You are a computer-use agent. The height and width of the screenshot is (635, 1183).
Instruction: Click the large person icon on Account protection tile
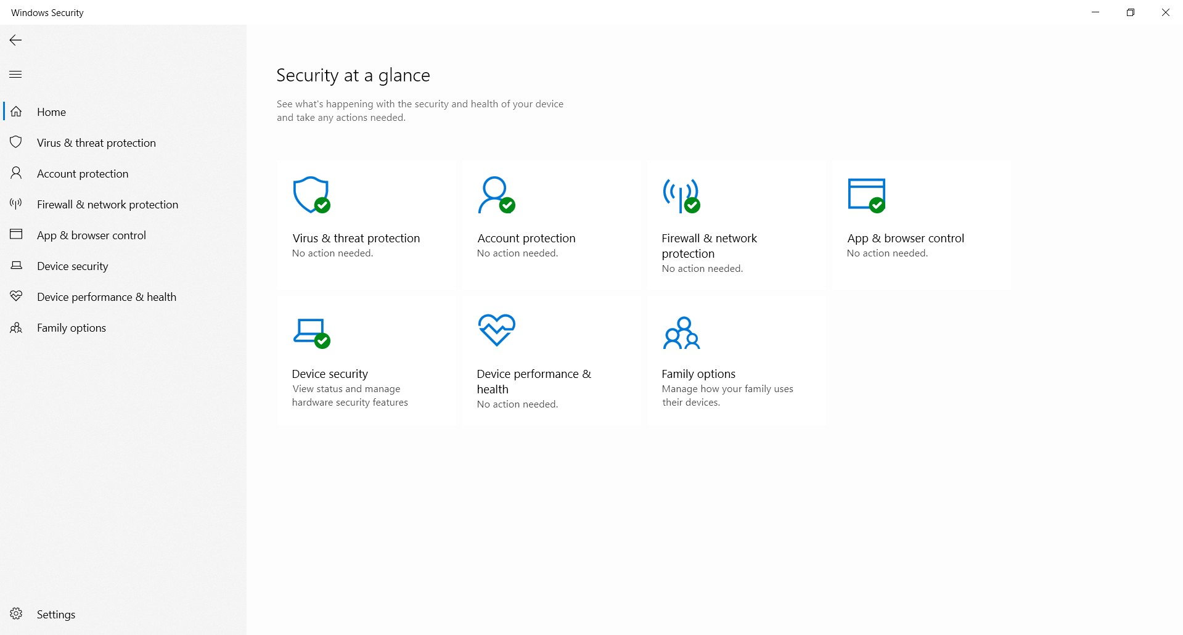point(496,195)
